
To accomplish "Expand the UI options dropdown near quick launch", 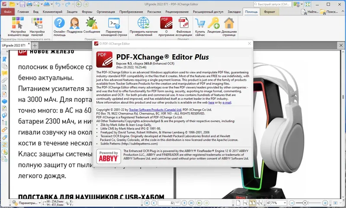I will click(301, 4).
